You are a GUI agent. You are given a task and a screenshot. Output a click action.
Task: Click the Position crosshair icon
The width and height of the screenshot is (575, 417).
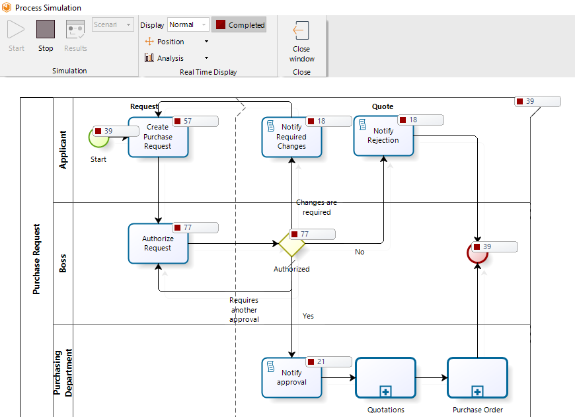[149, 42]
